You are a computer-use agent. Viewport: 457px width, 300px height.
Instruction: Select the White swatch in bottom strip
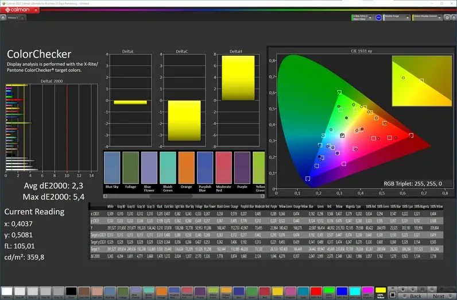(7, 291)
